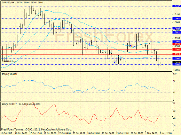181x135 pixels.
Task: Click the 1.3100 price axis value
Action: point(176,15)
